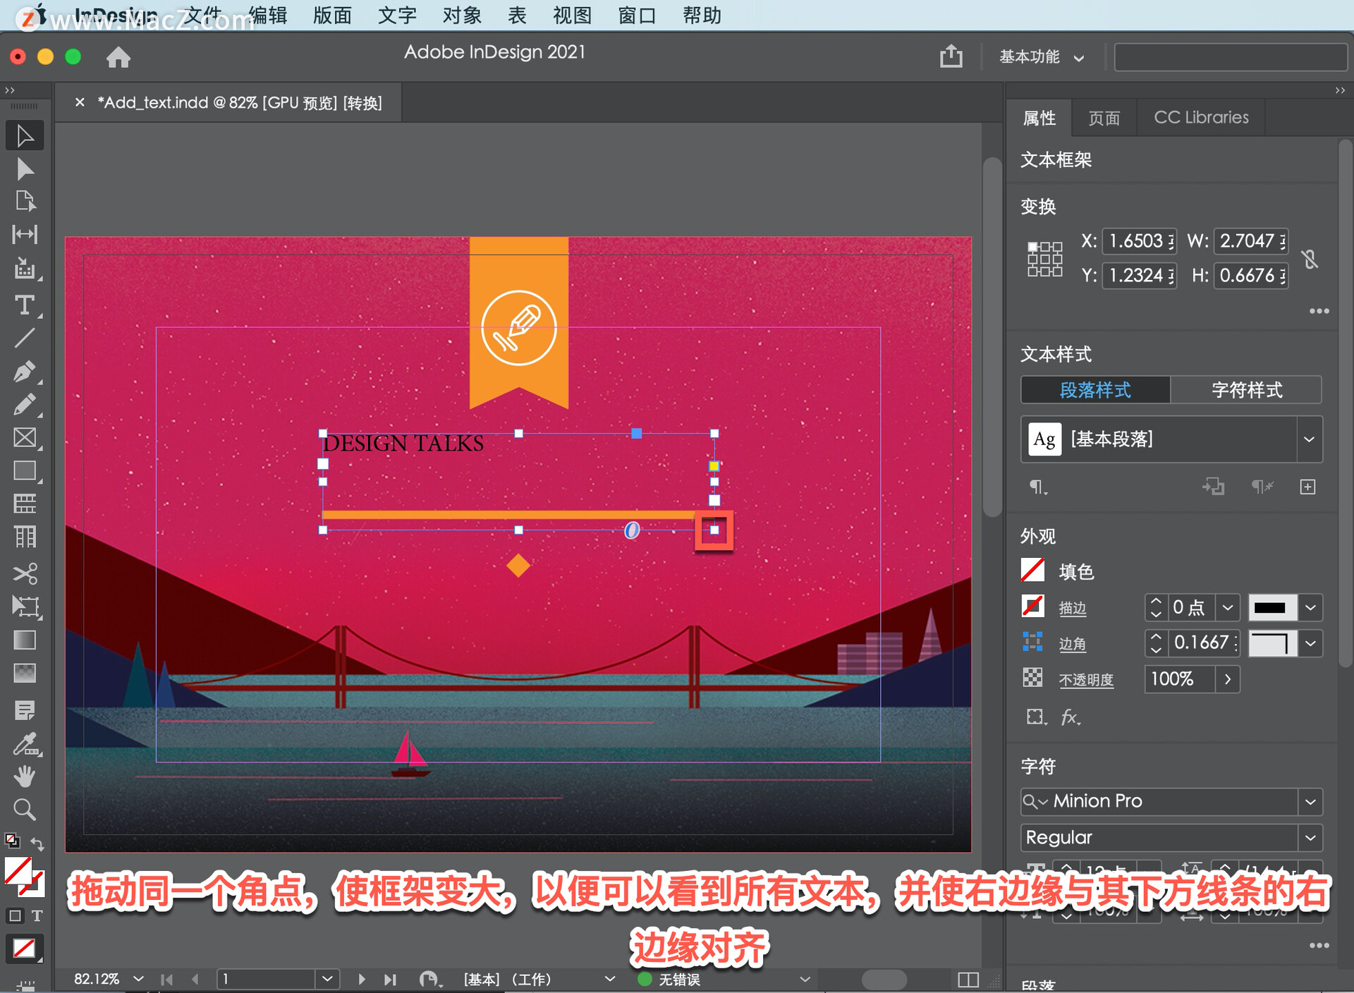Select the Line tool
Viewport: 1354px width, 993px height.
(x=25, y=338)
